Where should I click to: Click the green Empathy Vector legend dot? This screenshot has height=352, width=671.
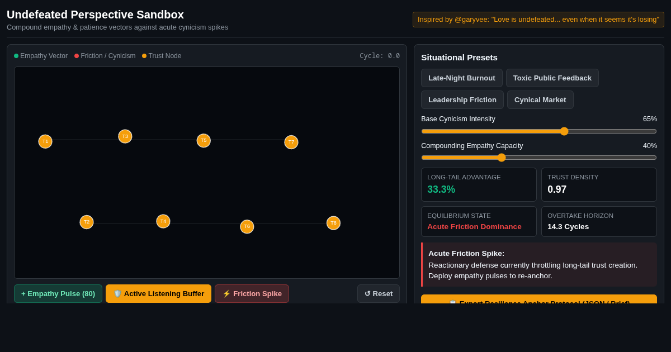click(16, 56)
